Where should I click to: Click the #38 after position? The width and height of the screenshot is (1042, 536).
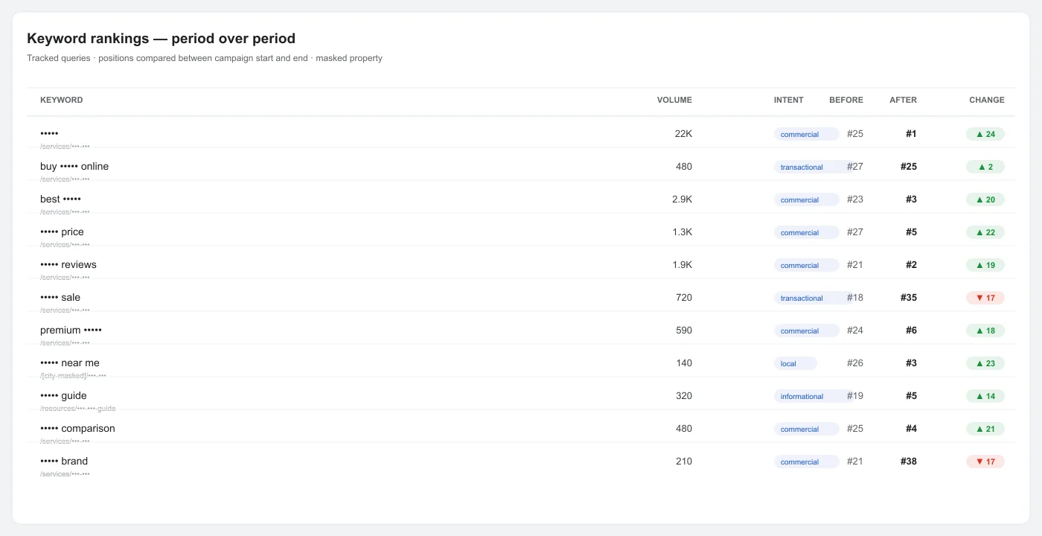[x=909, y=462]
